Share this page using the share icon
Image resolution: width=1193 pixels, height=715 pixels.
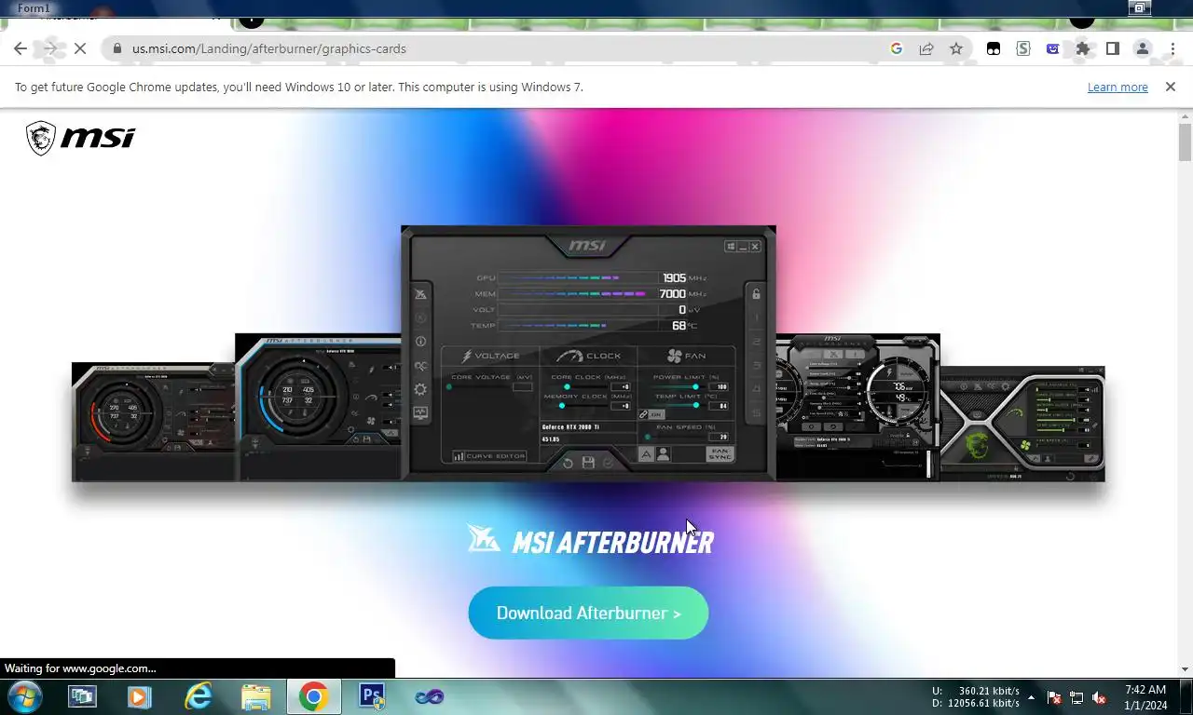[926, 48]
